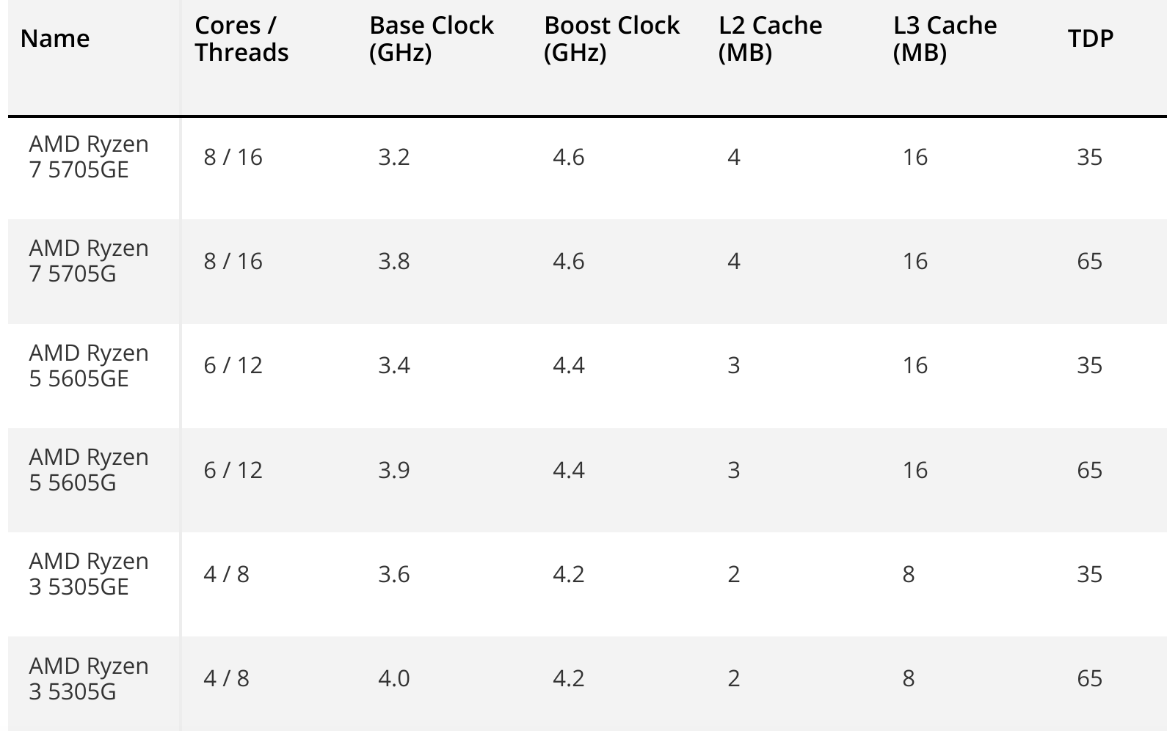1167x731 pixels.
Task: Select the Cores / Threads column header
Action: (x=241, y=39)
